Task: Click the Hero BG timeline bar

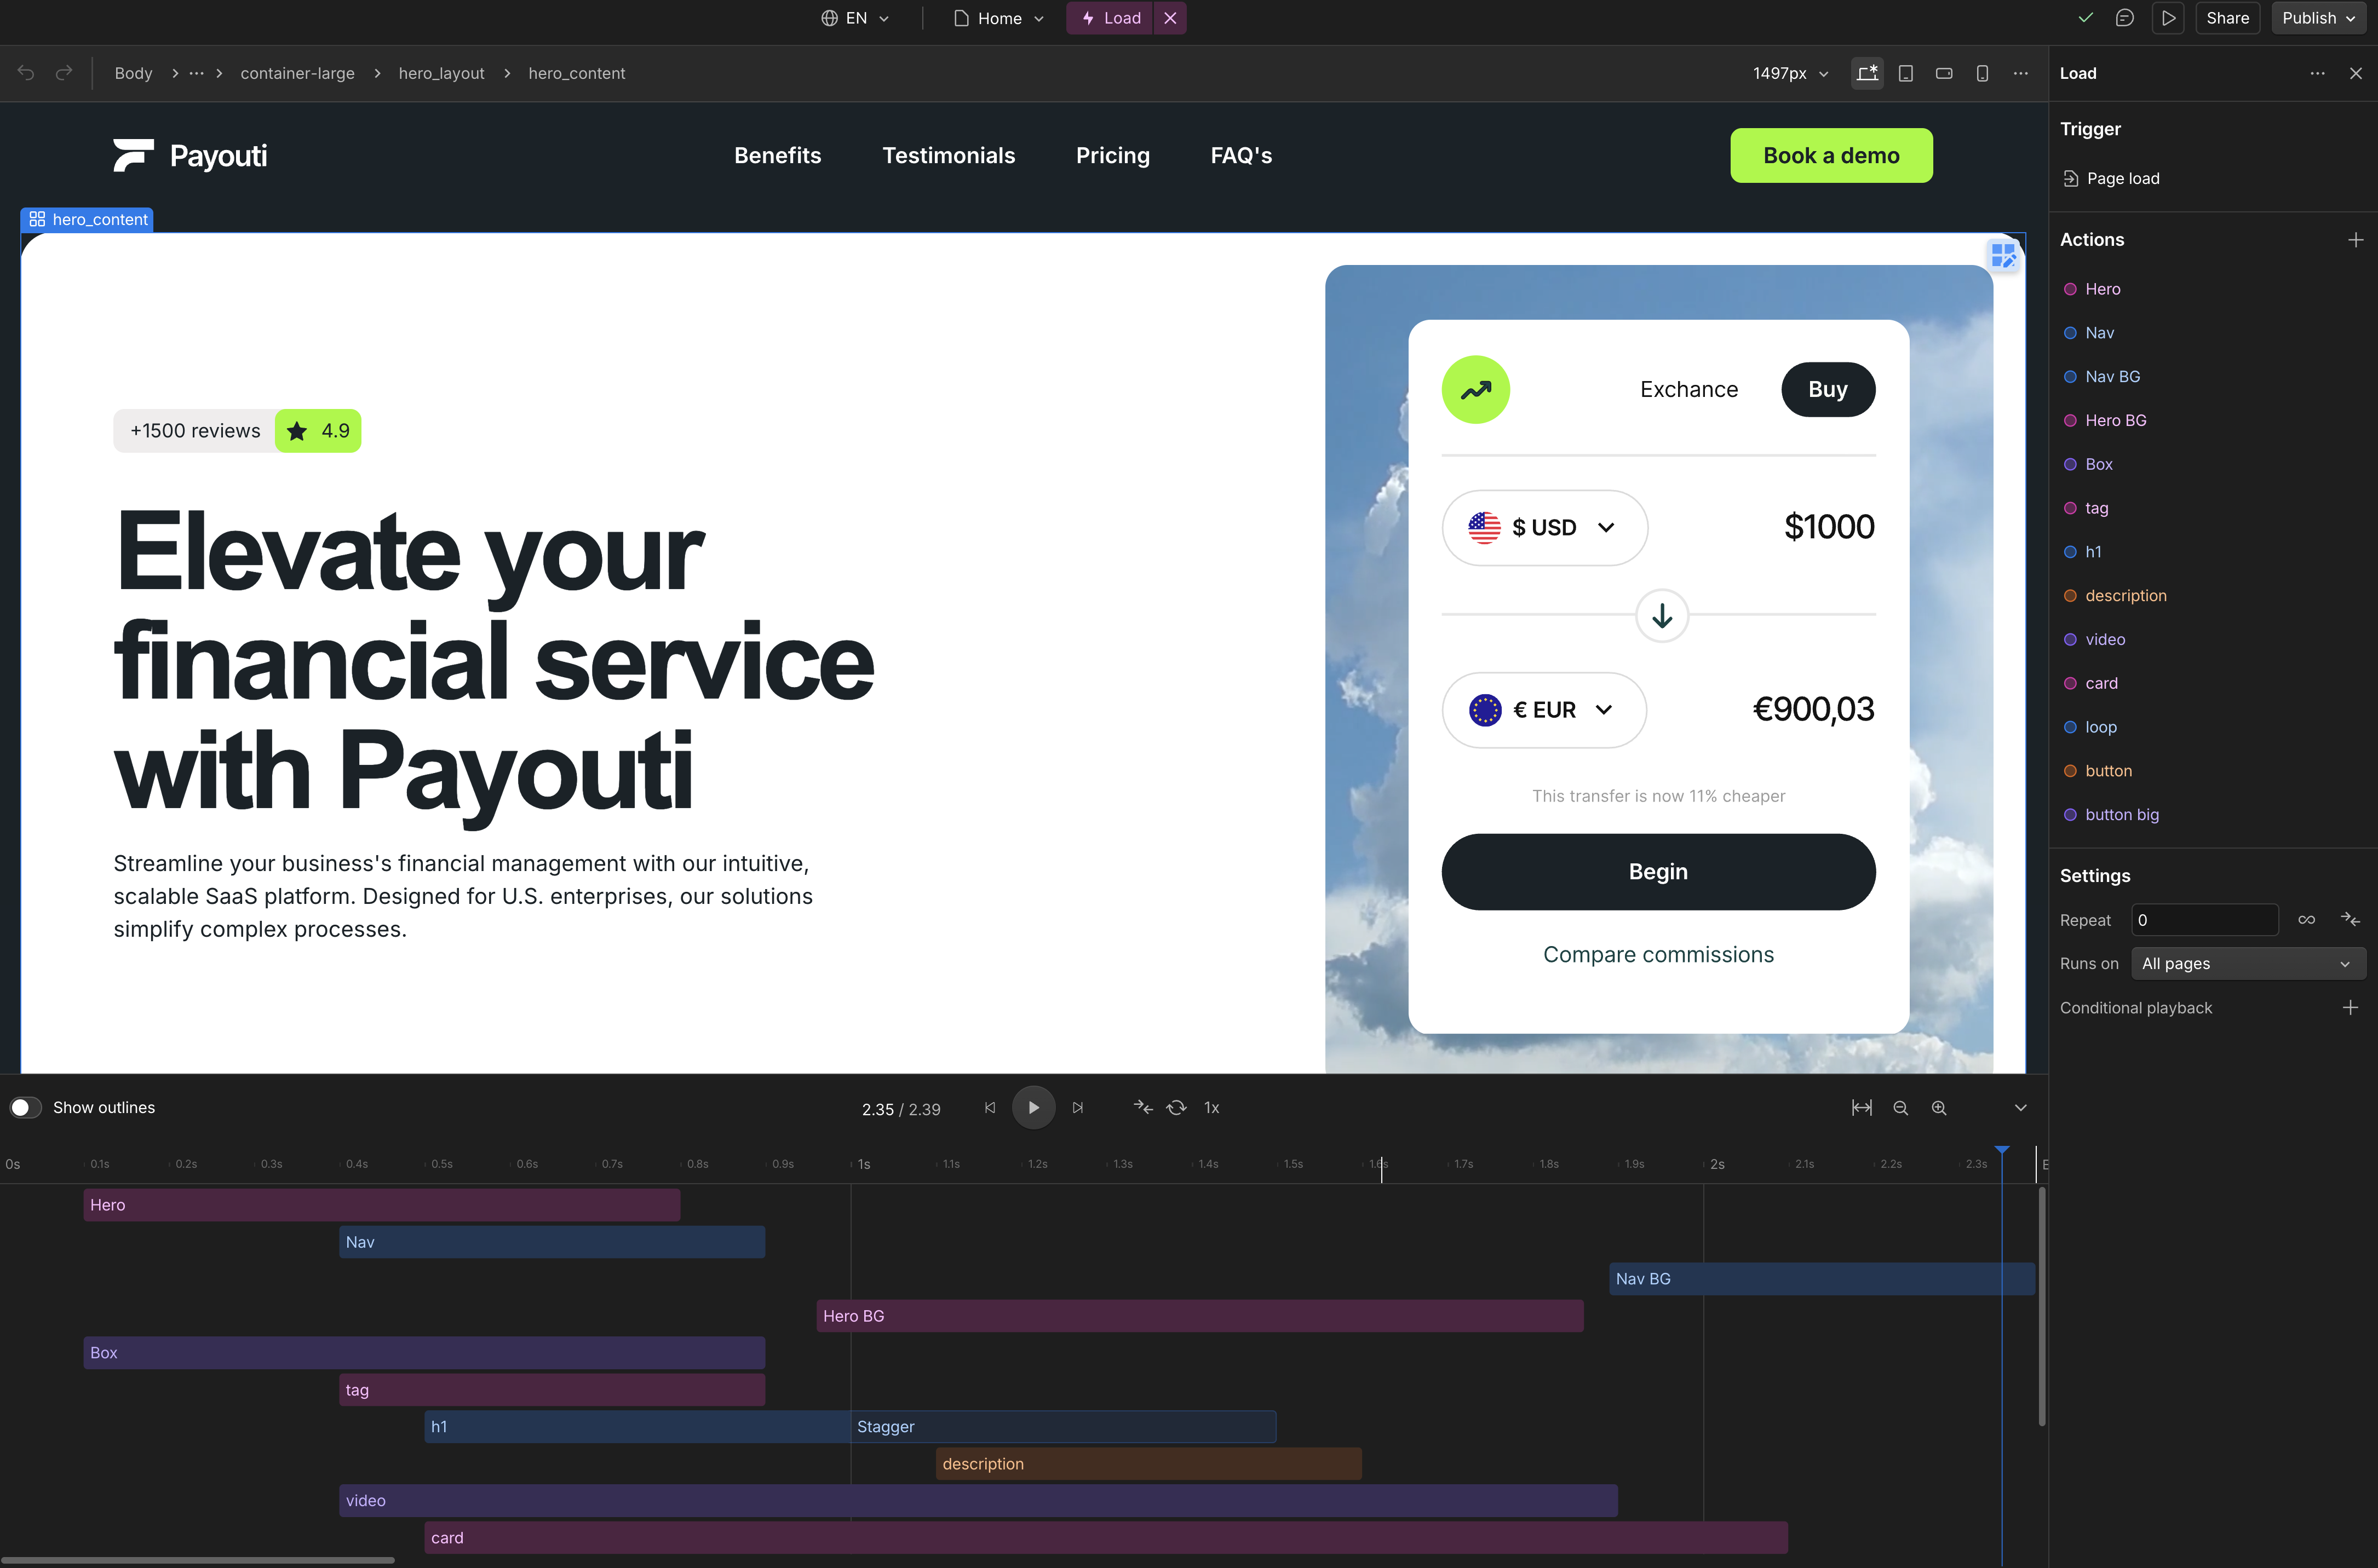Action: click(1199, 1316)
